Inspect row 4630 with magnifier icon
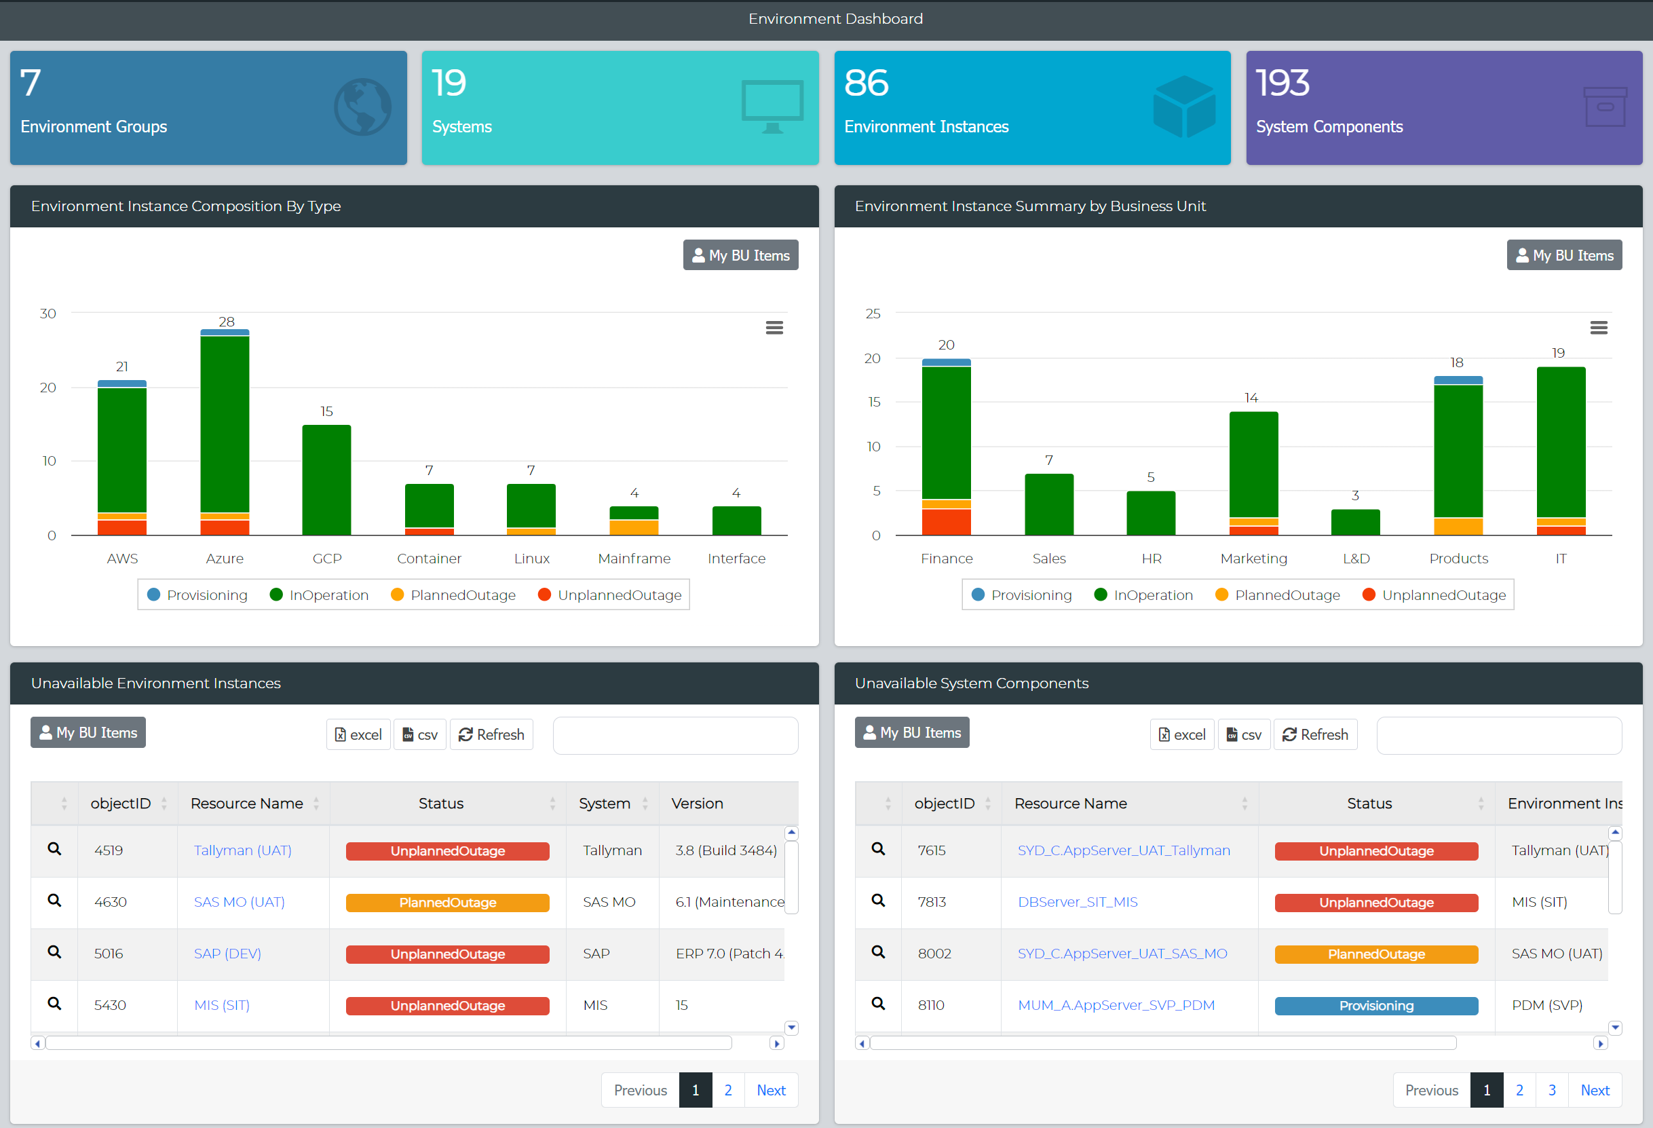This screenshot has width=1653, height=1128. click(54, 901)
